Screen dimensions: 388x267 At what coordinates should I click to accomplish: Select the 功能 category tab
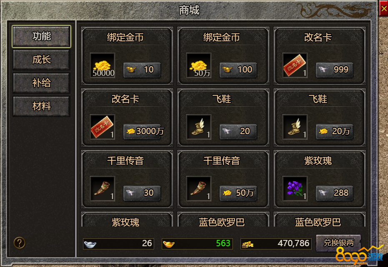coord(41,36)
